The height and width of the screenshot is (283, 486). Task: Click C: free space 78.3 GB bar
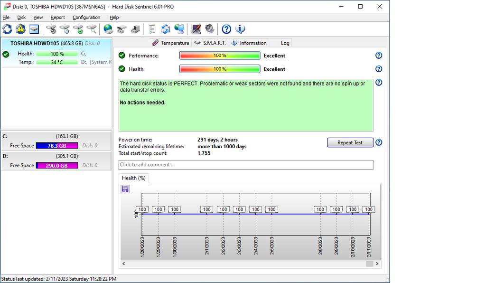[x=57, y=146]
